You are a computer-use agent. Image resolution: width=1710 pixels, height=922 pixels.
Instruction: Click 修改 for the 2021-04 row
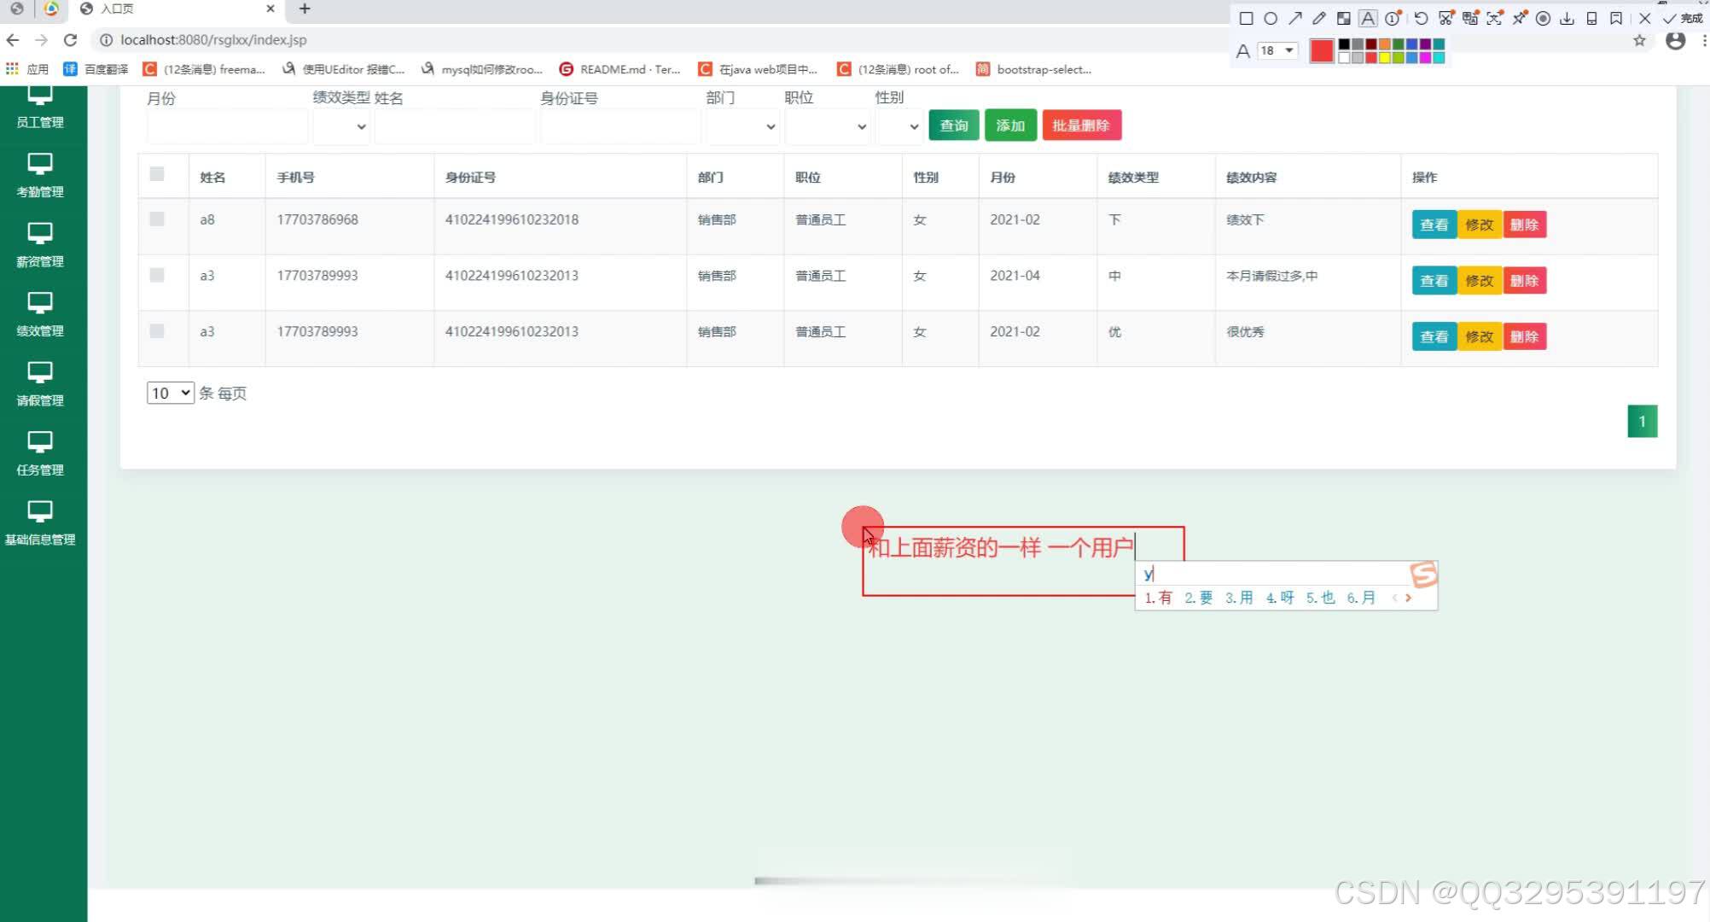coord(1480,281)
